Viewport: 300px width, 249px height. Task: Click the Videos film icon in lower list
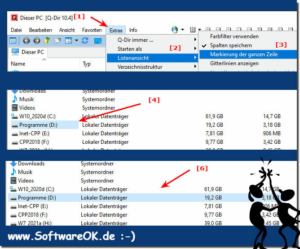pos(13,180)
